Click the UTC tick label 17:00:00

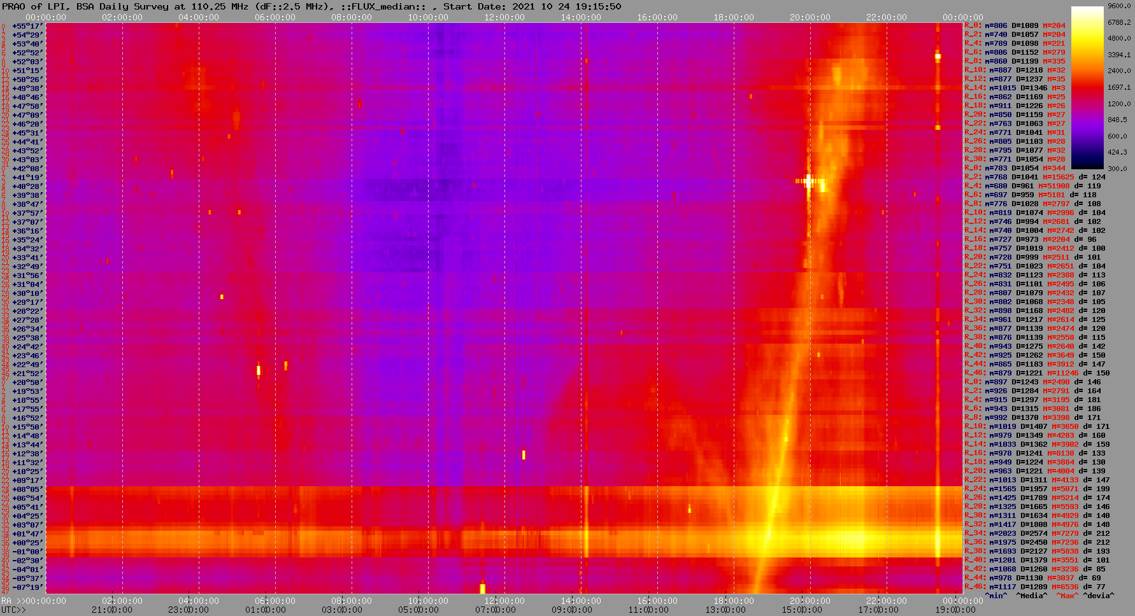(x=877, y=610)
